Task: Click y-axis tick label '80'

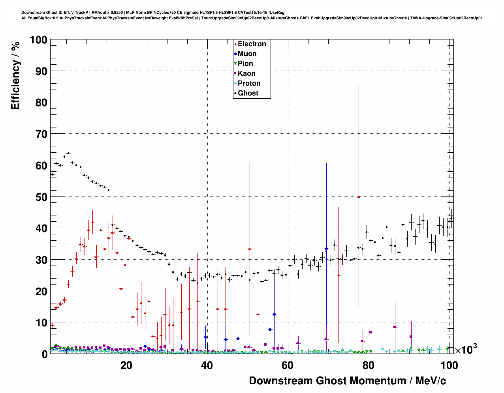Action: coord(41,102)
